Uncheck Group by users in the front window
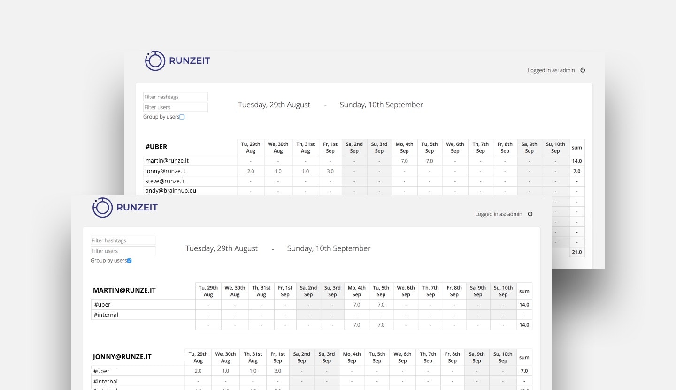The height and width of the screenshot is (390, 676). pyautogui.click(x=129, y=261)
